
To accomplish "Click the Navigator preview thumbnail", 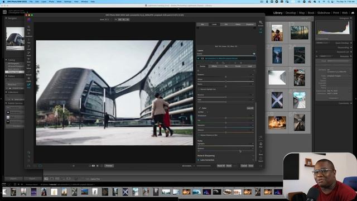I will click(x=15, y=39).
